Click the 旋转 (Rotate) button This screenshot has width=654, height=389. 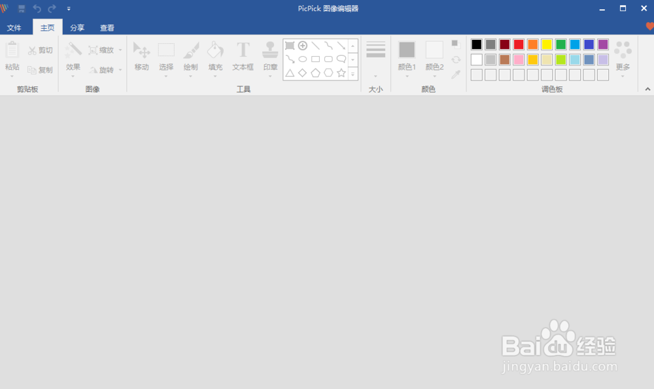point(101,70)
